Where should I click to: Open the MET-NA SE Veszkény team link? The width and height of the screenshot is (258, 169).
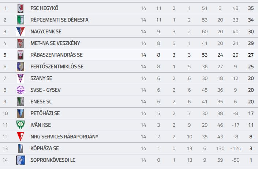[x=55, y=43]
